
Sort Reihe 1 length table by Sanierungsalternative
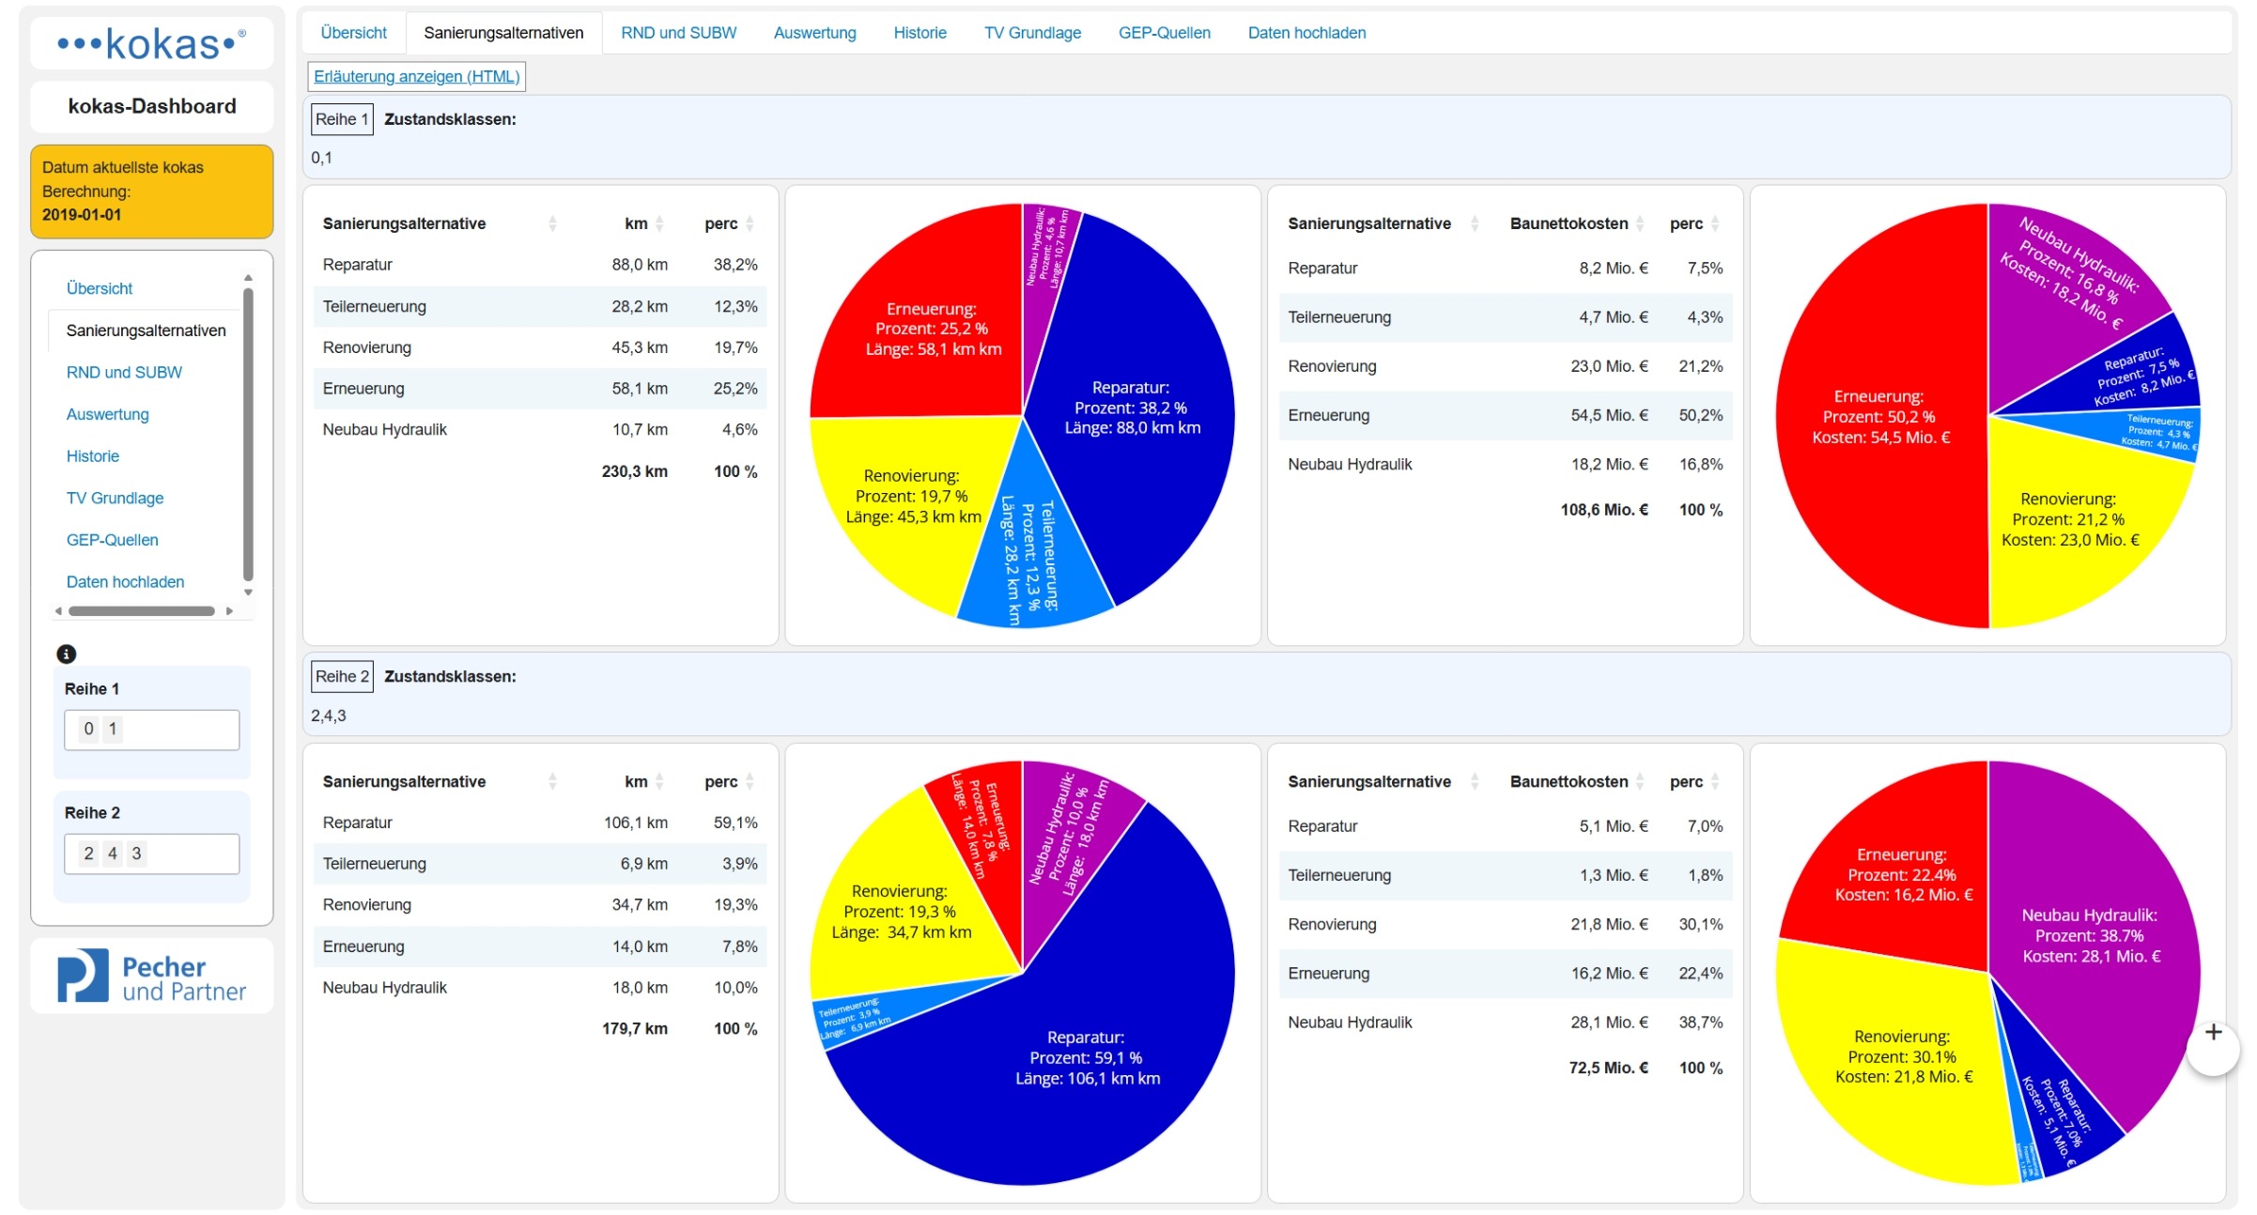click(x=552, y=223)
